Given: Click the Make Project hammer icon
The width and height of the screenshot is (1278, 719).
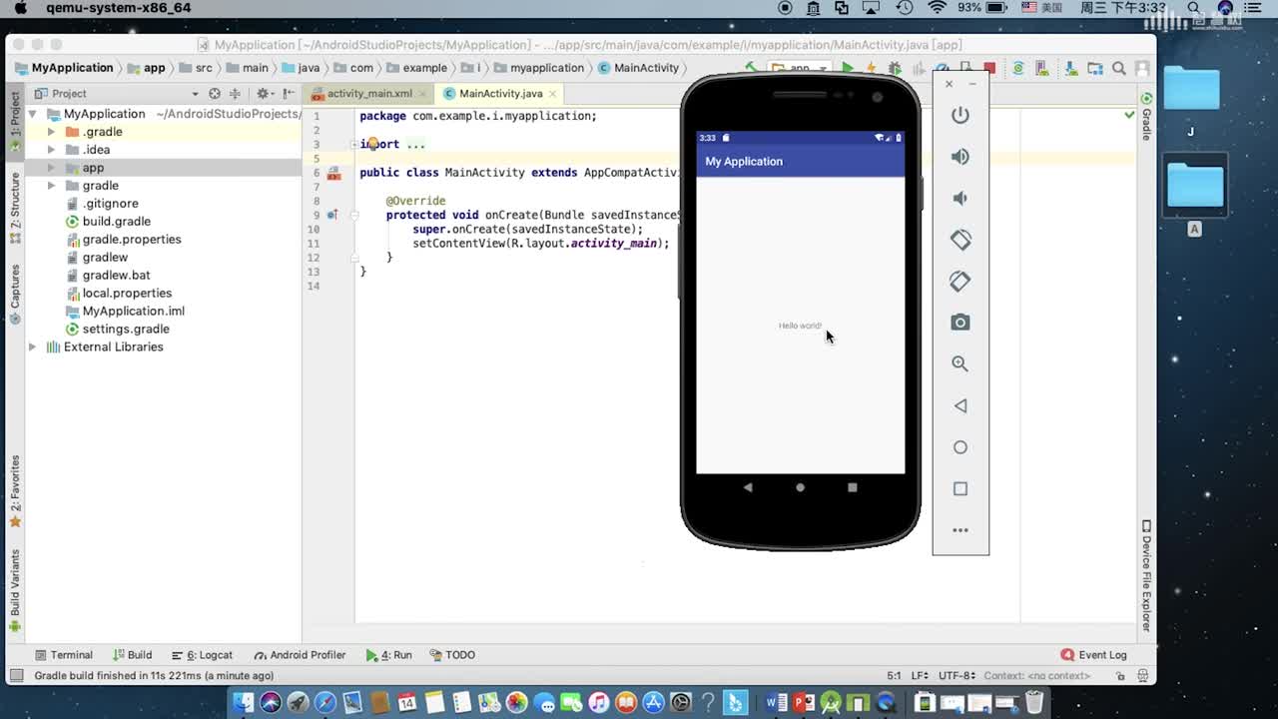Looking at the screenshot, I should (x=751, y=68).
